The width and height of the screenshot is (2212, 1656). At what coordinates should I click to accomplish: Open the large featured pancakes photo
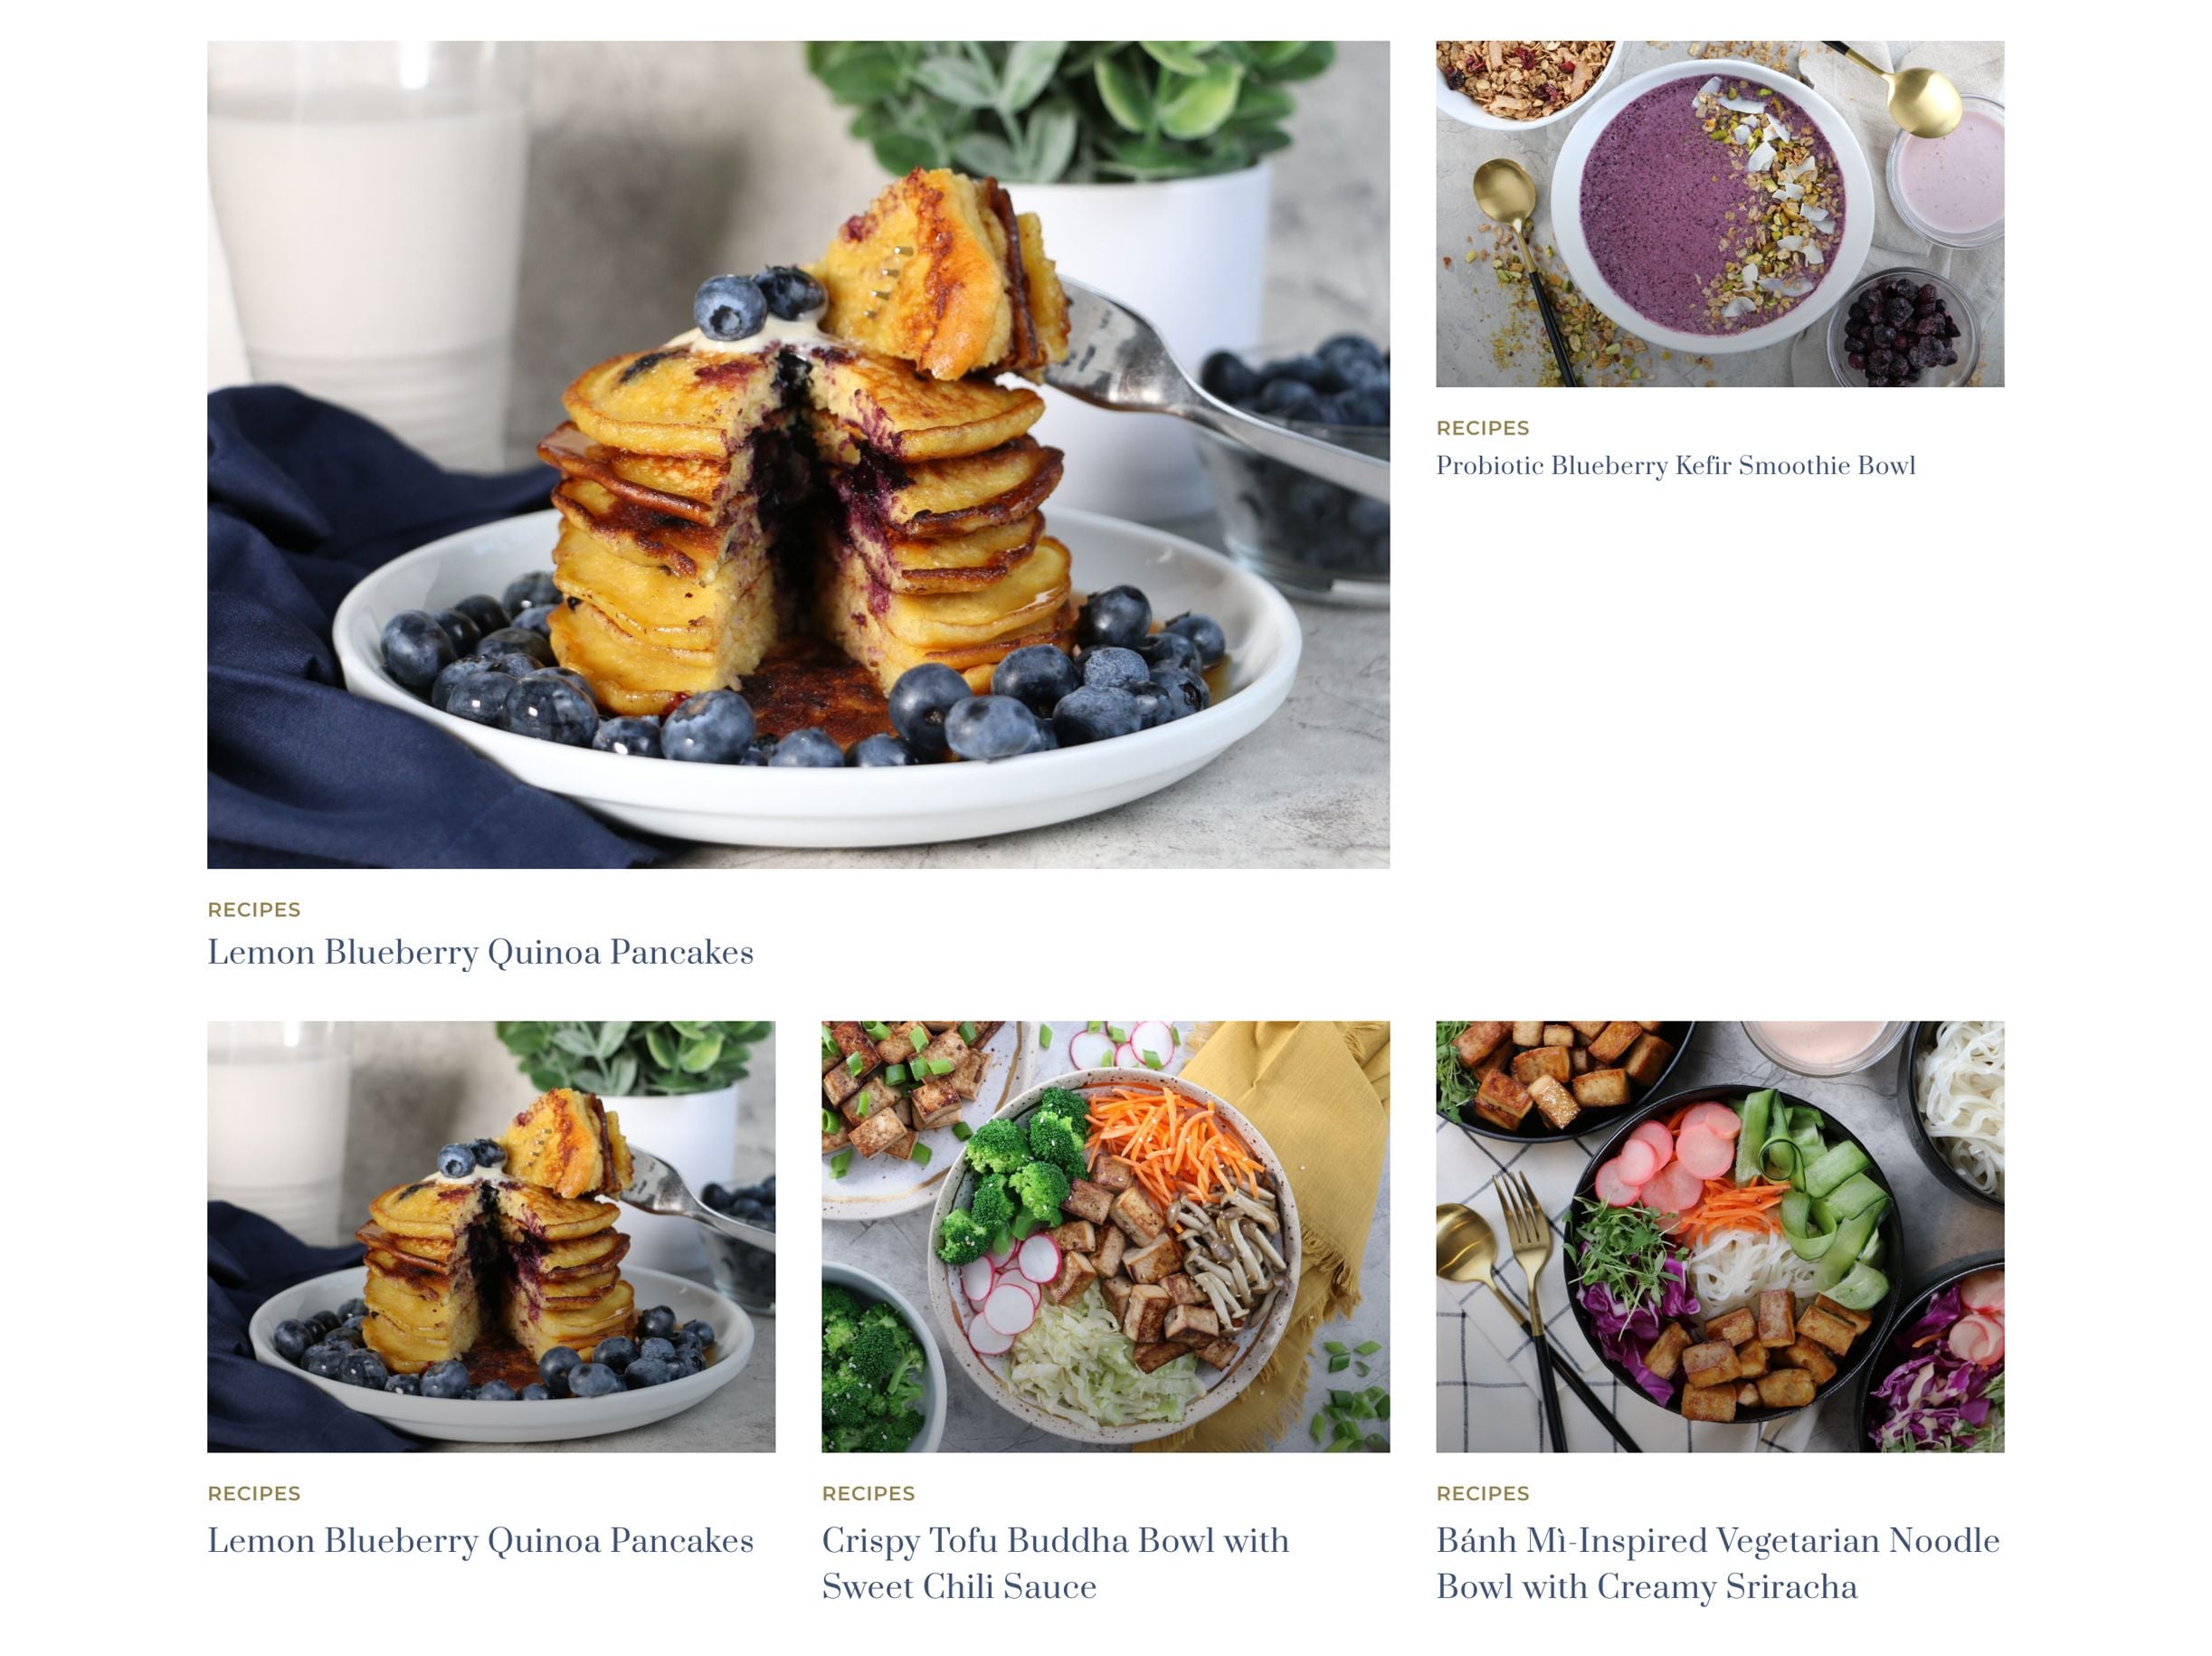798,454
